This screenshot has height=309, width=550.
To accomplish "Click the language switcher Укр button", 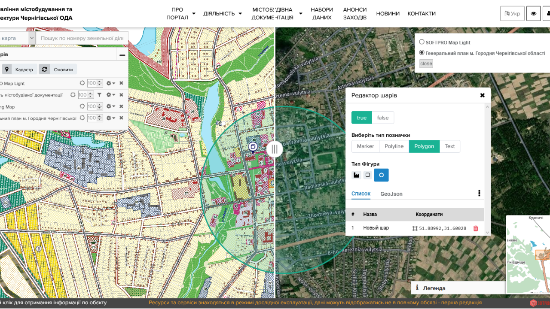I will [512, 13].
